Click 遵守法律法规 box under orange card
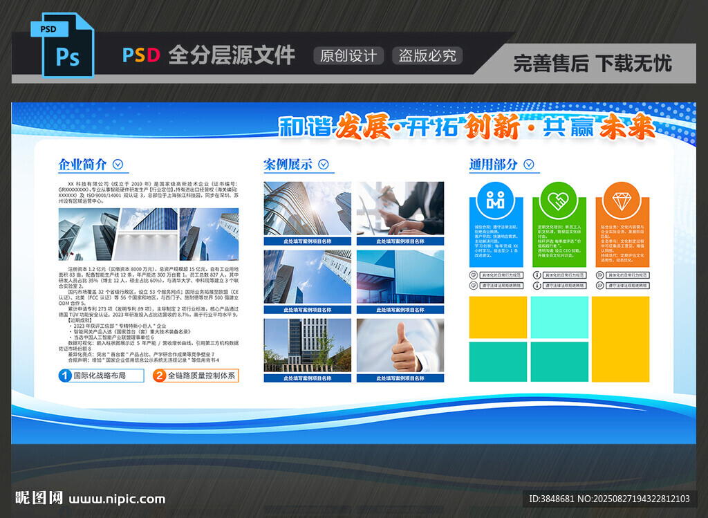This screenshot has height=518, width=708. (628, 286)
